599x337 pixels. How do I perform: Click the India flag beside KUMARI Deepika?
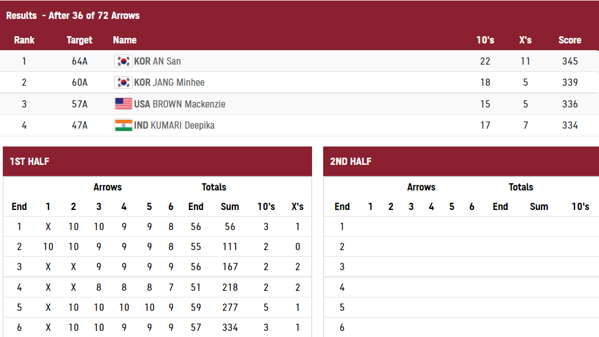123,125
